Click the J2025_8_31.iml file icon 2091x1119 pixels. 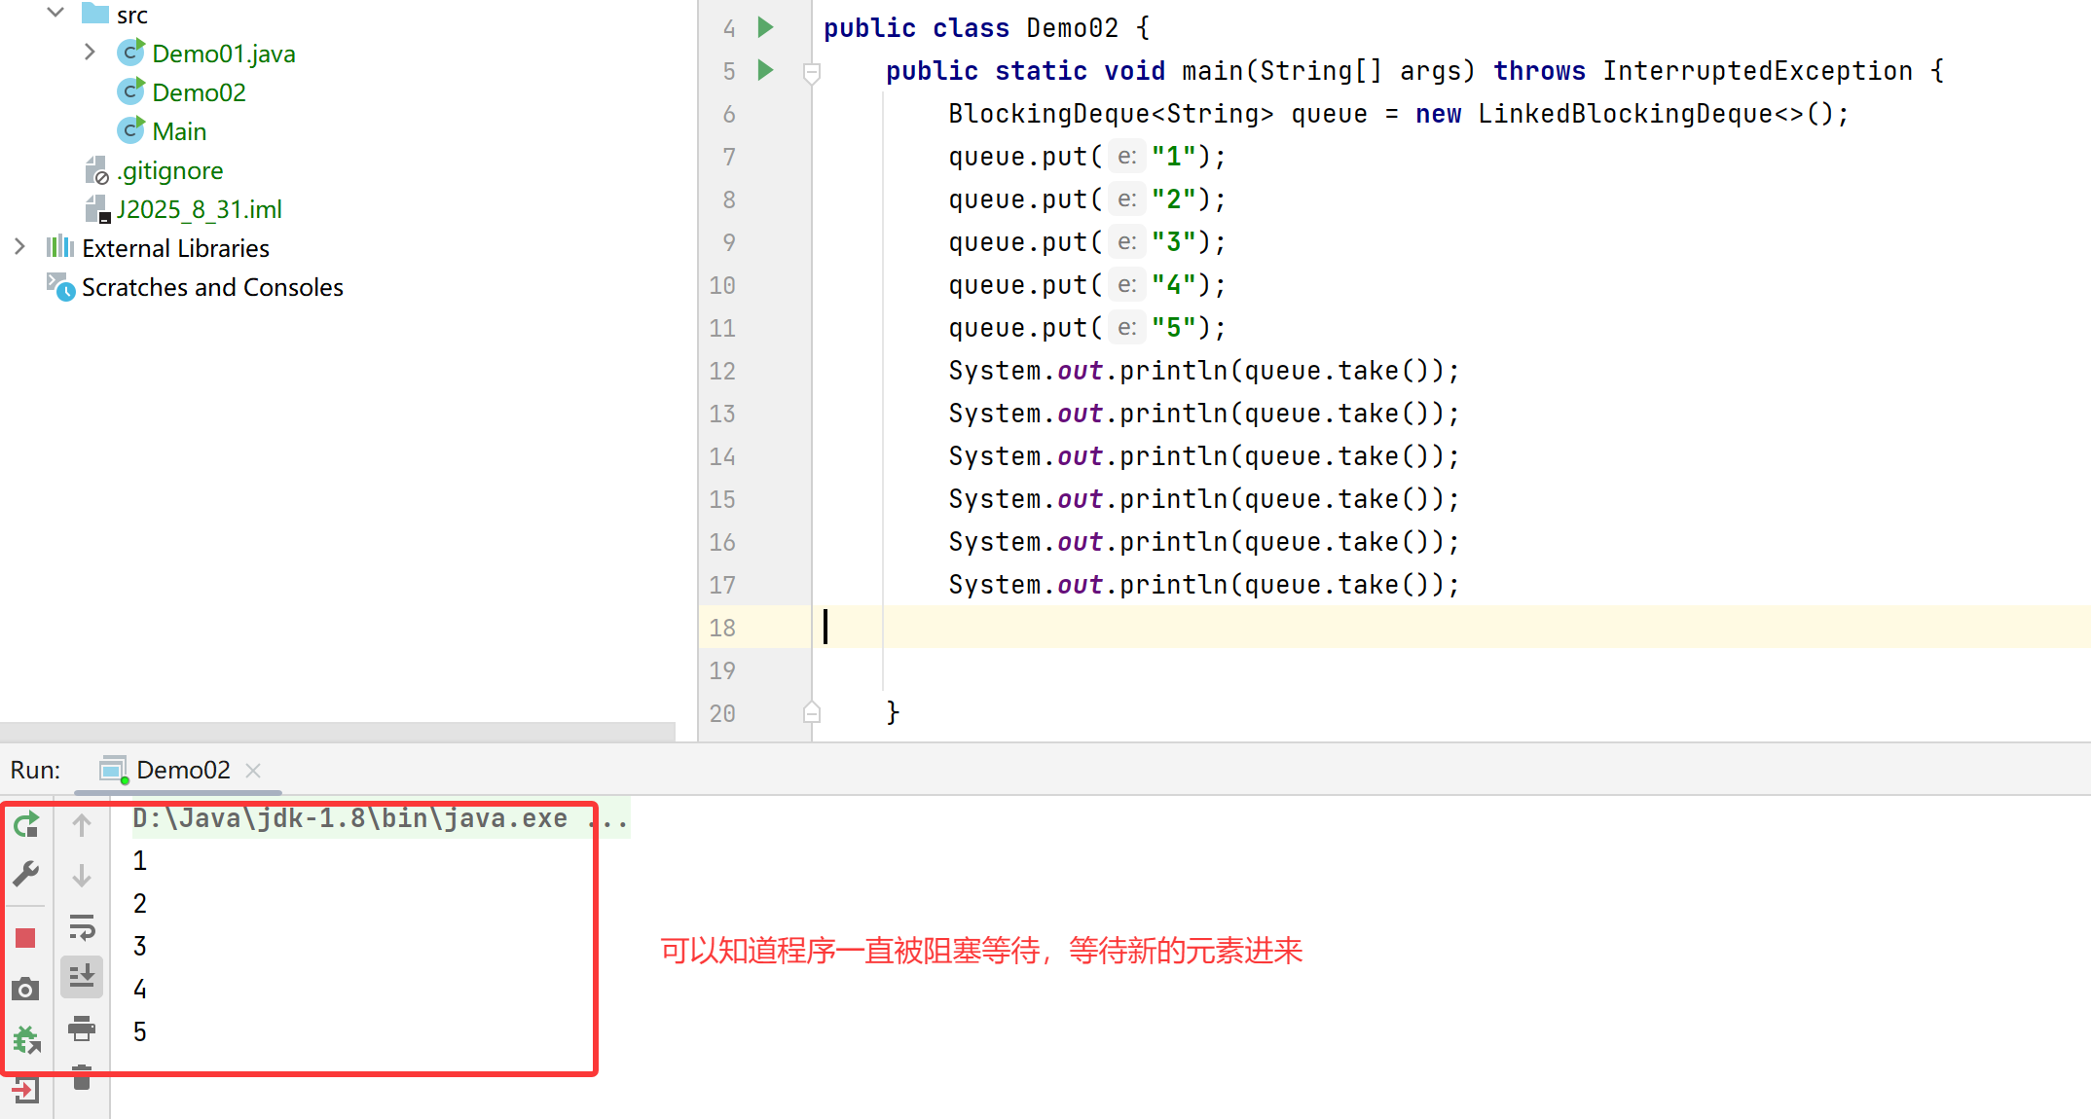click(96, 209)
